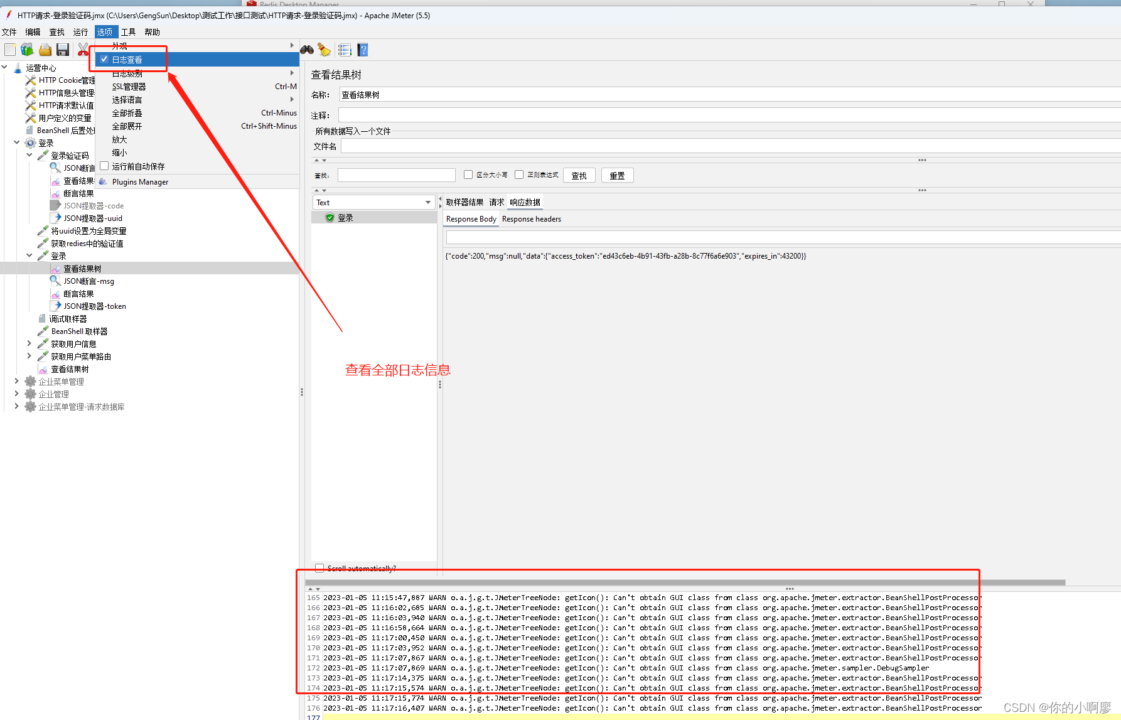Open the Text renderer dropdown
The height and width of the screenshot is (720, 1121).
373,202
